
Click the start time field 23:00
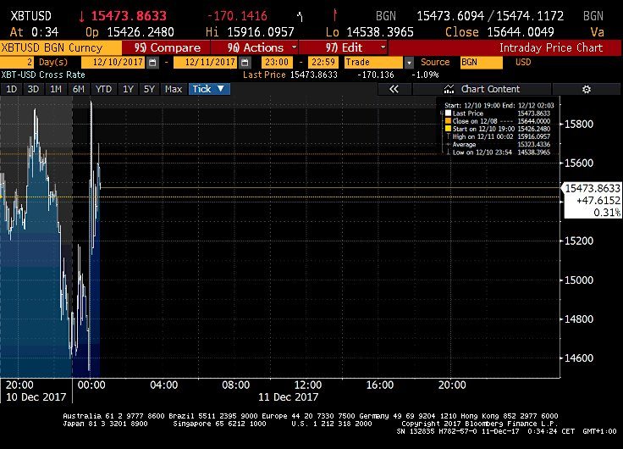point(277,63)
